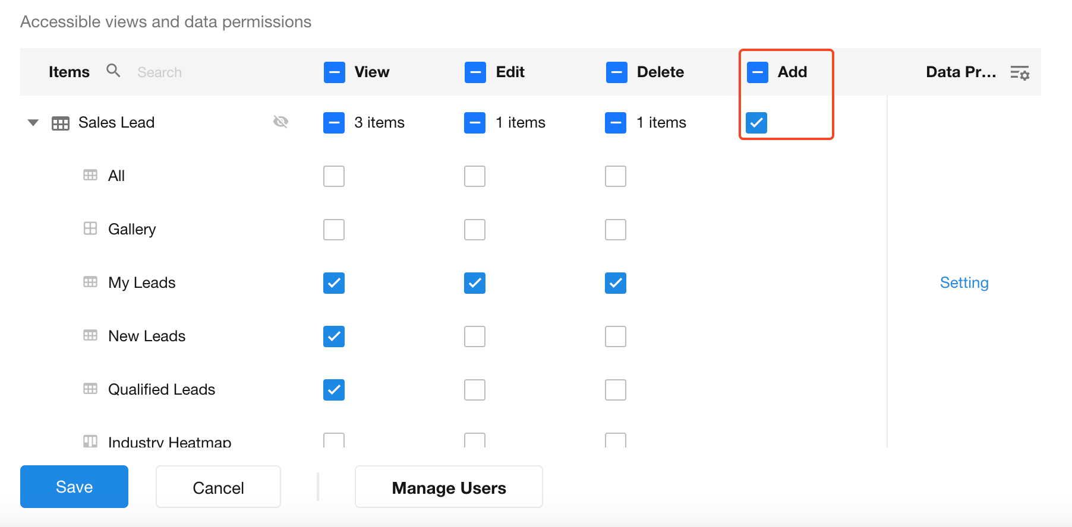
Task: Click the search magnifier icon beside Items
Action: tap(113, 71)
